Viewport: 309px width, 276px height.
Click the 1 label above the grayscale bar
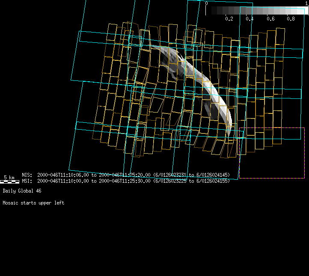pos(306,3)
